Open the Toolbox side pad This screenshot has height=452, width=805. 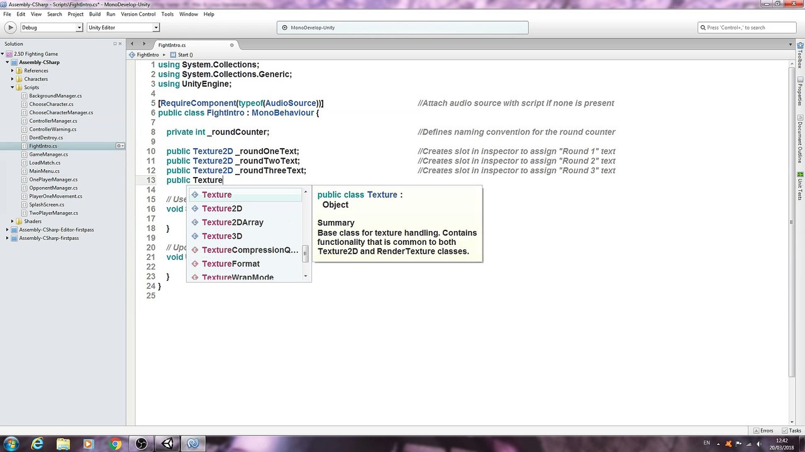click(x=800, y=55)
